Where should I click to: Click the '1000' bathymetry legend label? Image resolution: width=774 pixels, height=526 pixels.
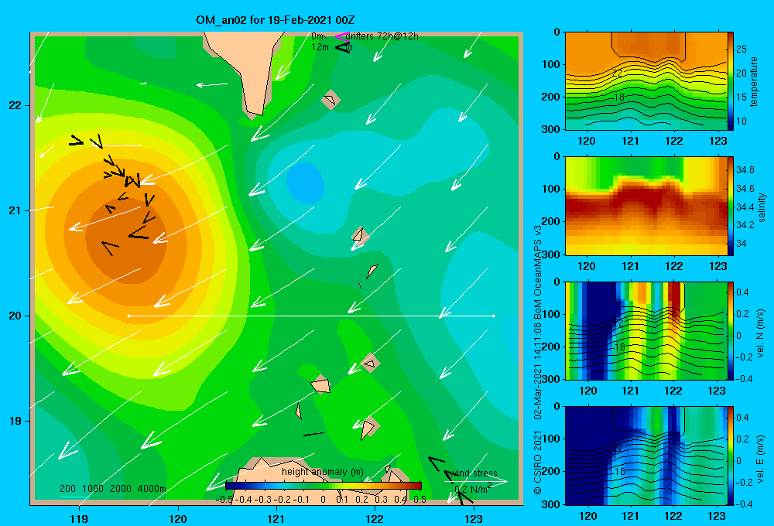point(93,489)
